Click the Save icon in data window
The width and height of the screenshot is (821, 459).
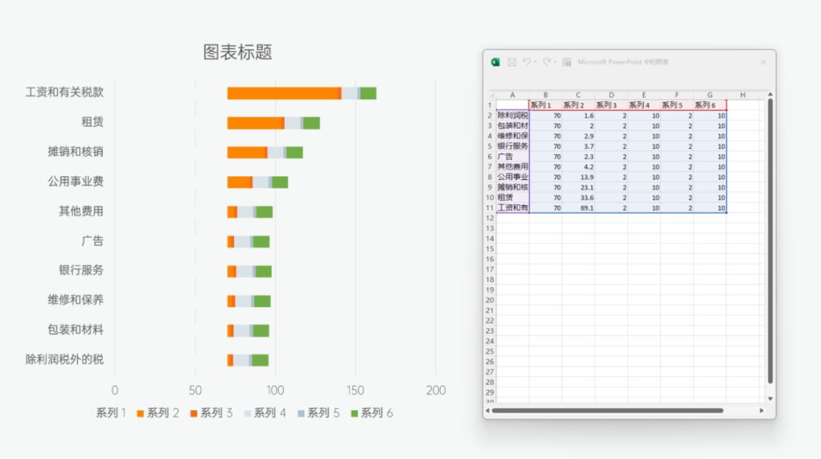click(x=512, y=62)
